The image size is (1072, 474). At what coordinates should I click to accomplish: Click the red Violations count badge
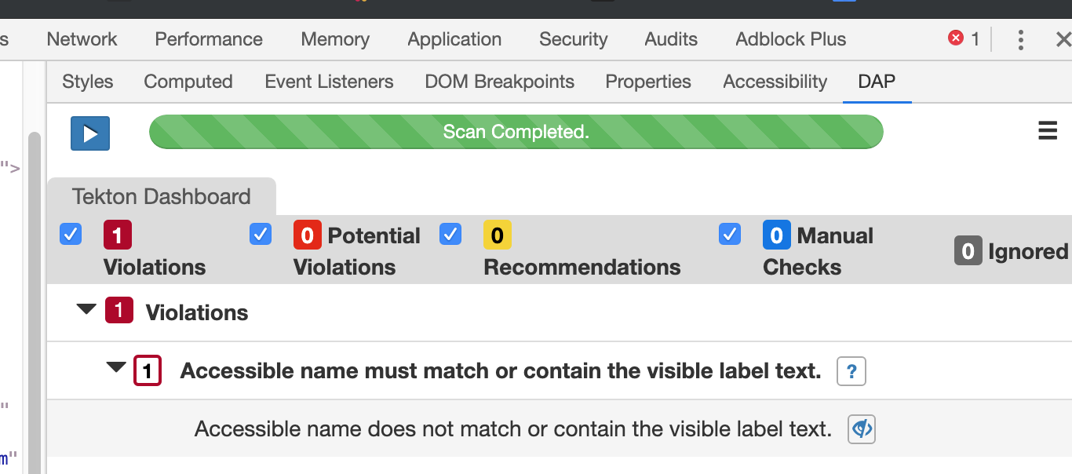119,234
